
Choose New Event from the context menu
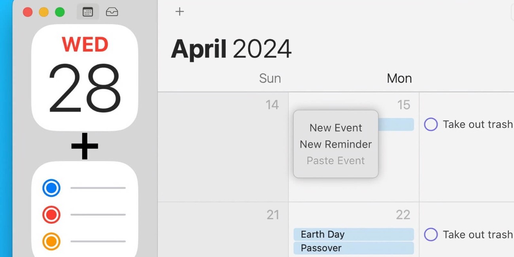pos(335,127)
